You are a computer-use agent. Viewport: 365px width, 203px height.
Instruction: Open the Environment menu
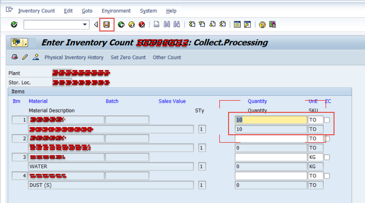[116, 11]
